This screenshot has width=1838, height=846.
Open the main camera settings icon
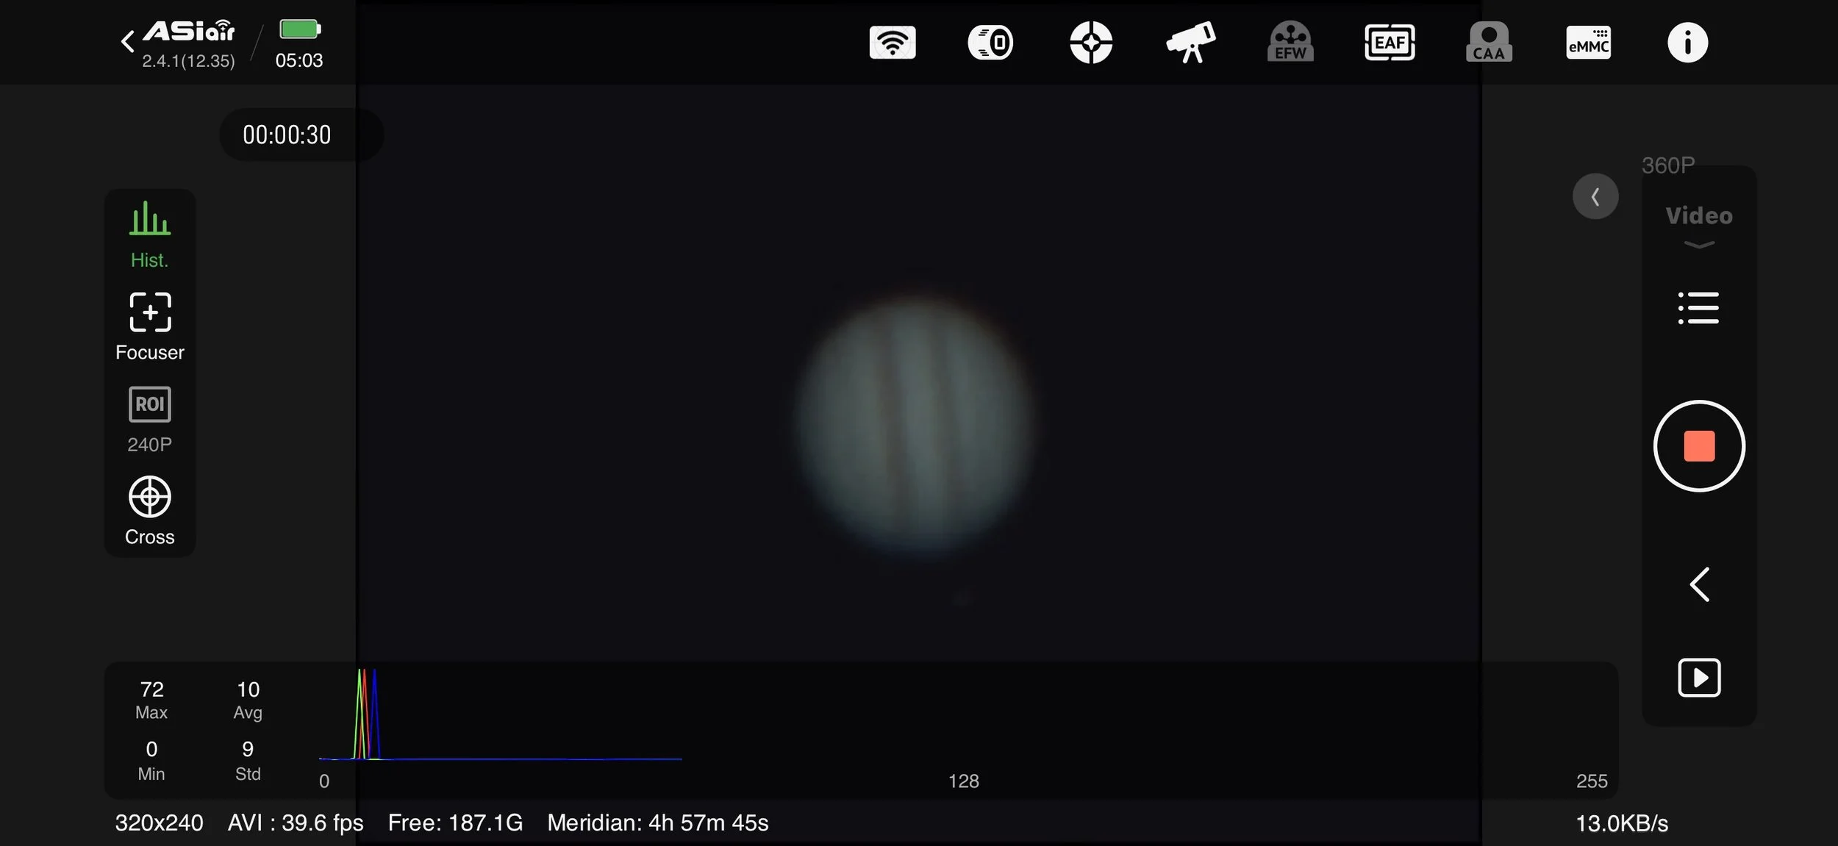pyautogui.click(x=990, y=43)
